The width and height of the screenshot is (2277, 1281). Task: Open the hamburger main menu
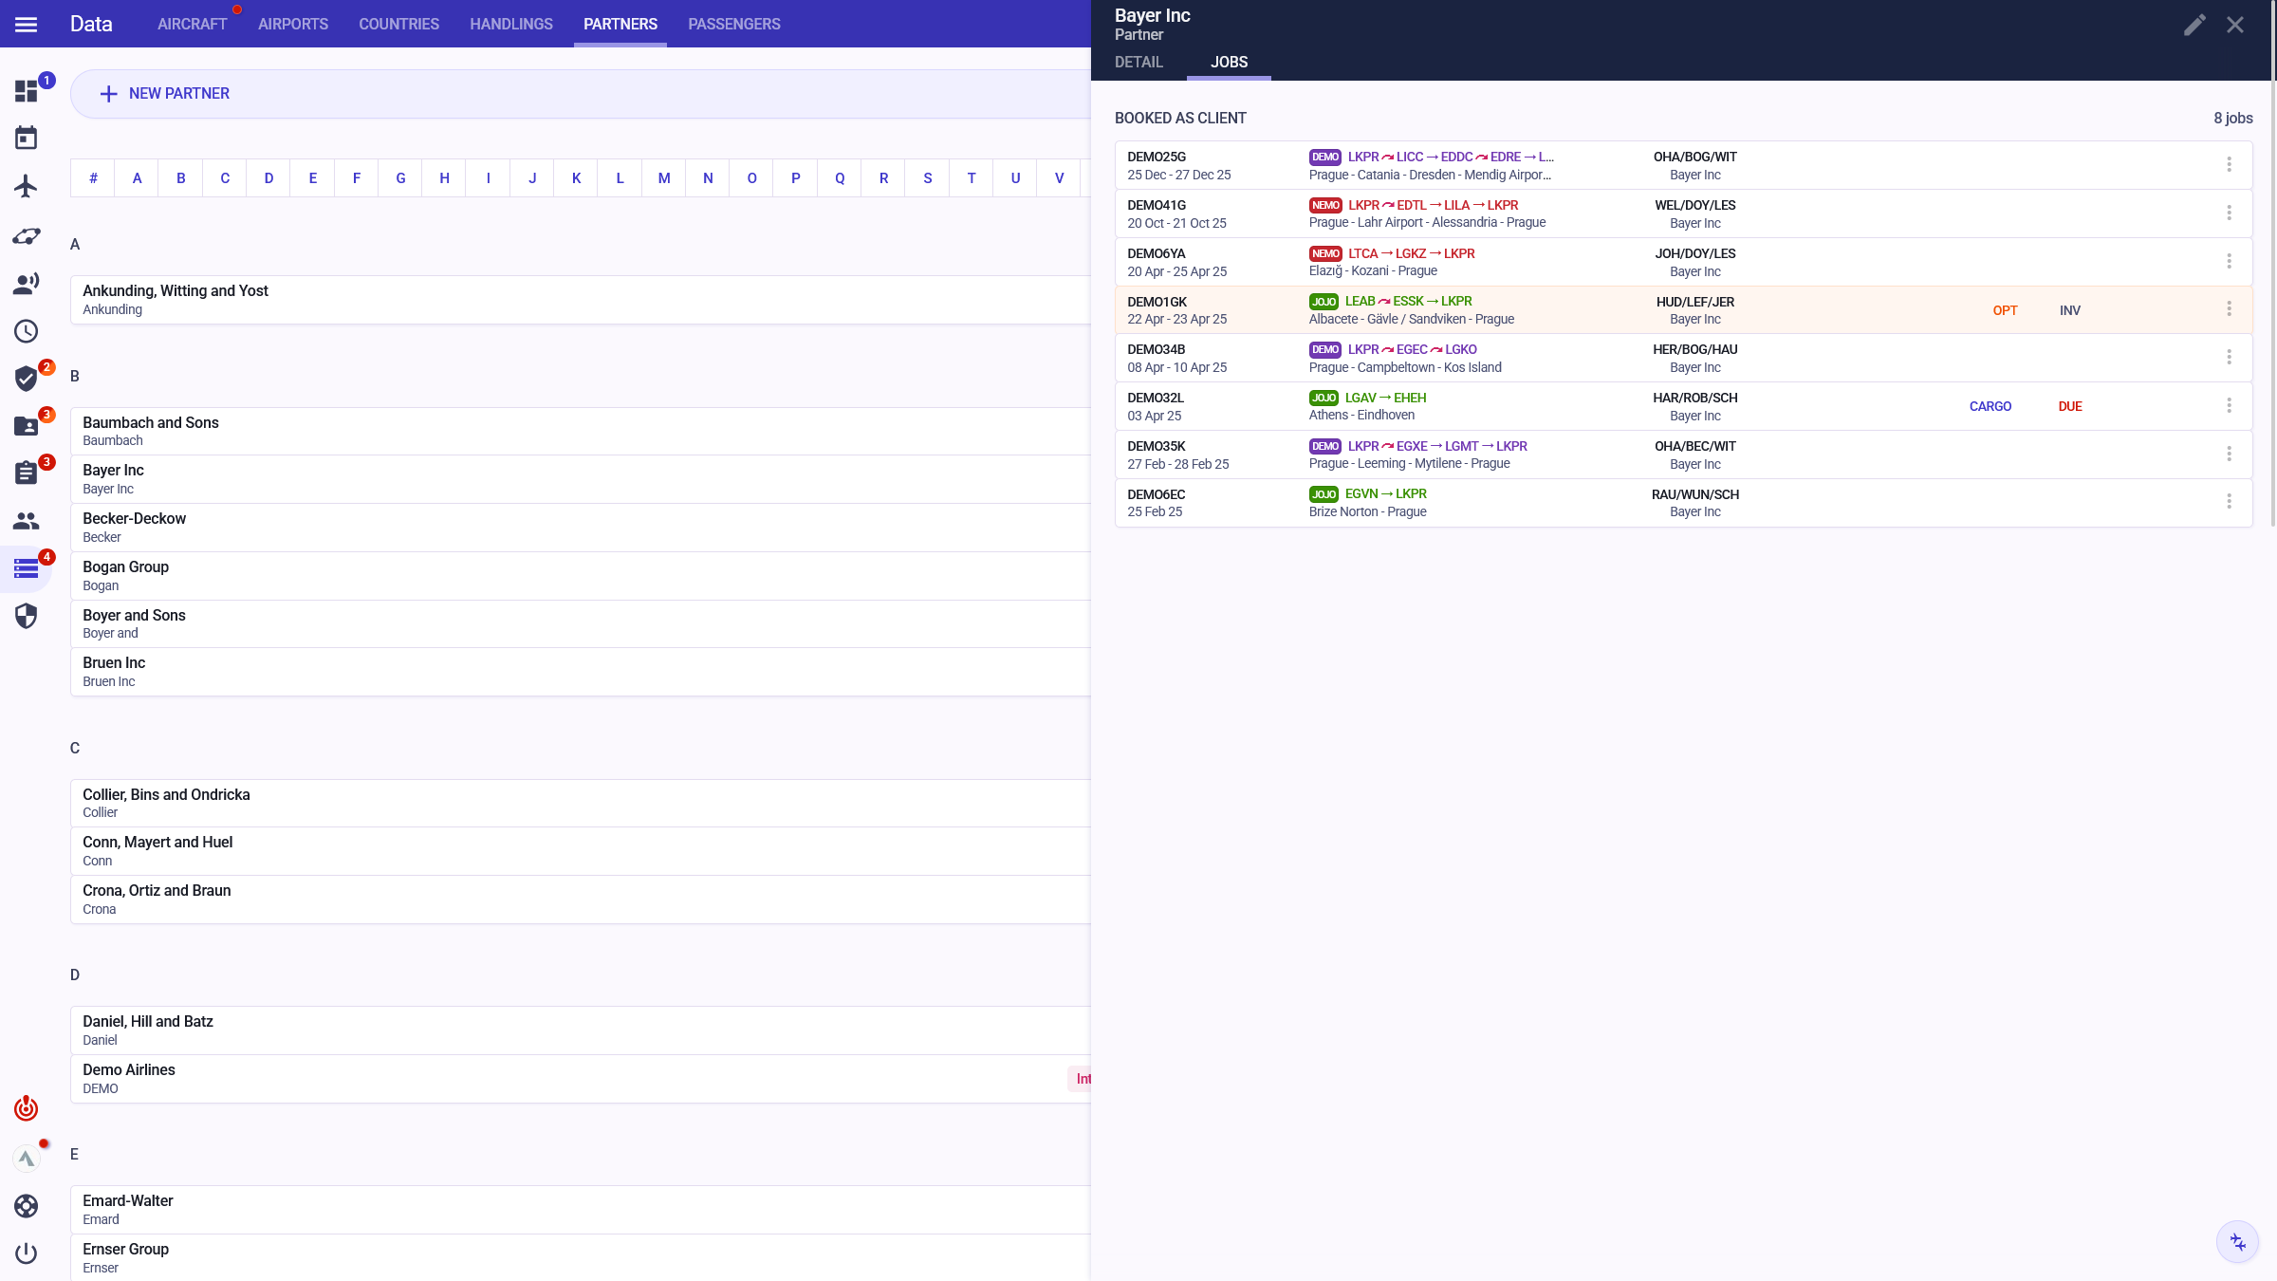pyautogui.click(x=27, y=25)
